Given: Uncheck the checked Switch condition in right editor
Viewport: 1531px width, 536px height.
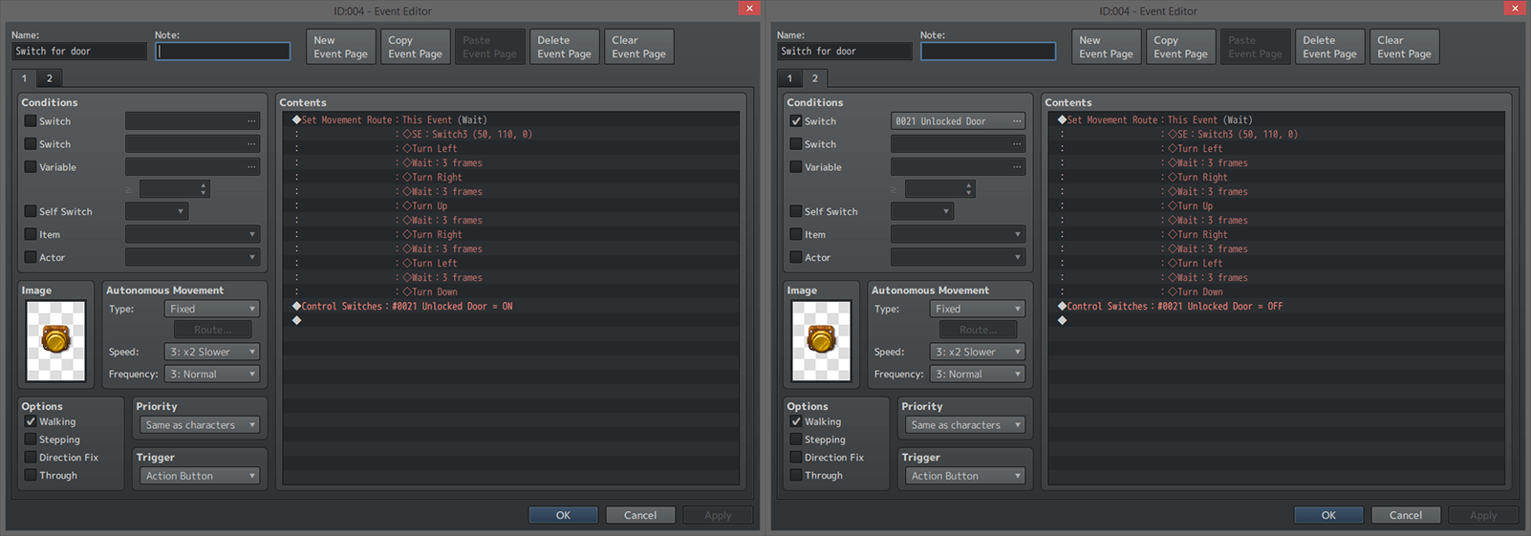Looking at the screenshot, I should pyautogui.click(x=796, y=121).
